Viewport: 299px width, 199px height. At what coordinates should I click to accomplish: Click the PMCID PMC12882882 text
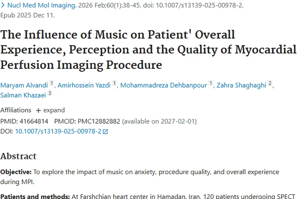tap(98, 121)
